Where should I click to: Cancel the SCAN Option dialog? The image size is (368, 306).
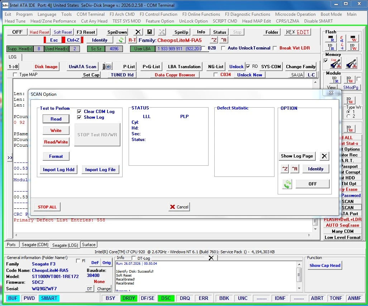tap(179, 207)
